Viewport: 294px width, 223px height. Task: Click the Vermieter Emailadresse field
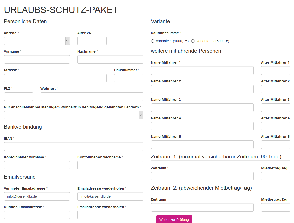[37, 196]
